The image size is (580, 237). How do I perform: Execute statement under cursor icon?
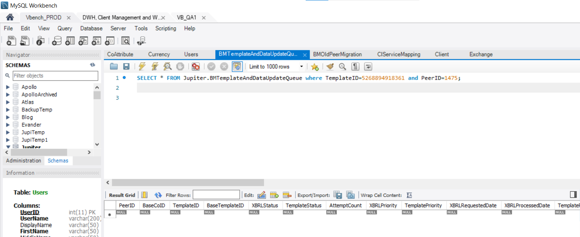(x=155, y=67)
